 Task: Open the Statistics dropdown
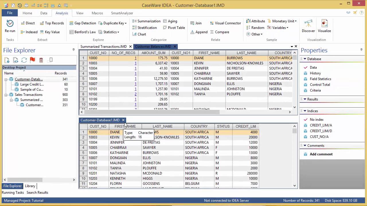109,32
